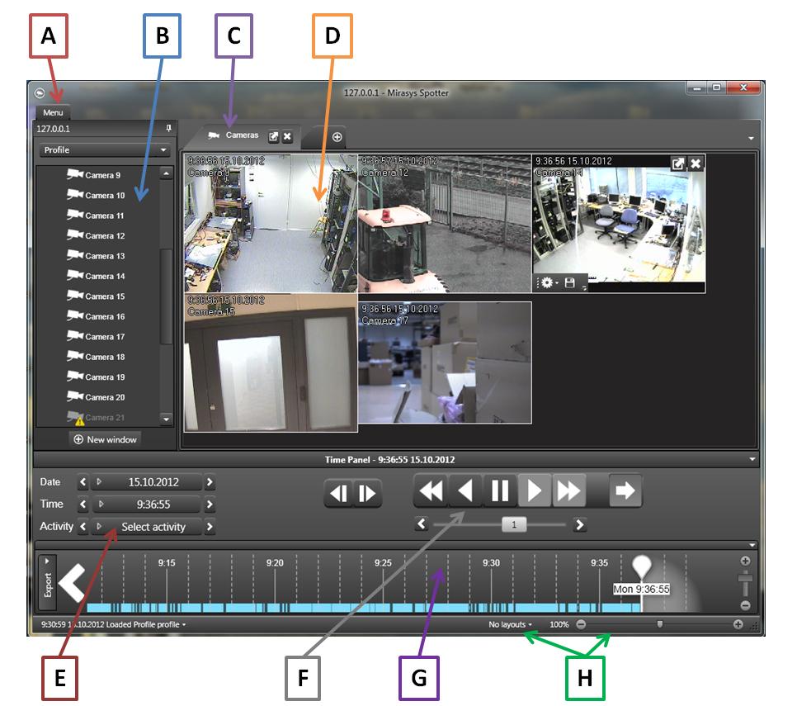Click the New window button
Image resolution: width=797 pixels, height=706 pixels.
(x=106, y=439)
